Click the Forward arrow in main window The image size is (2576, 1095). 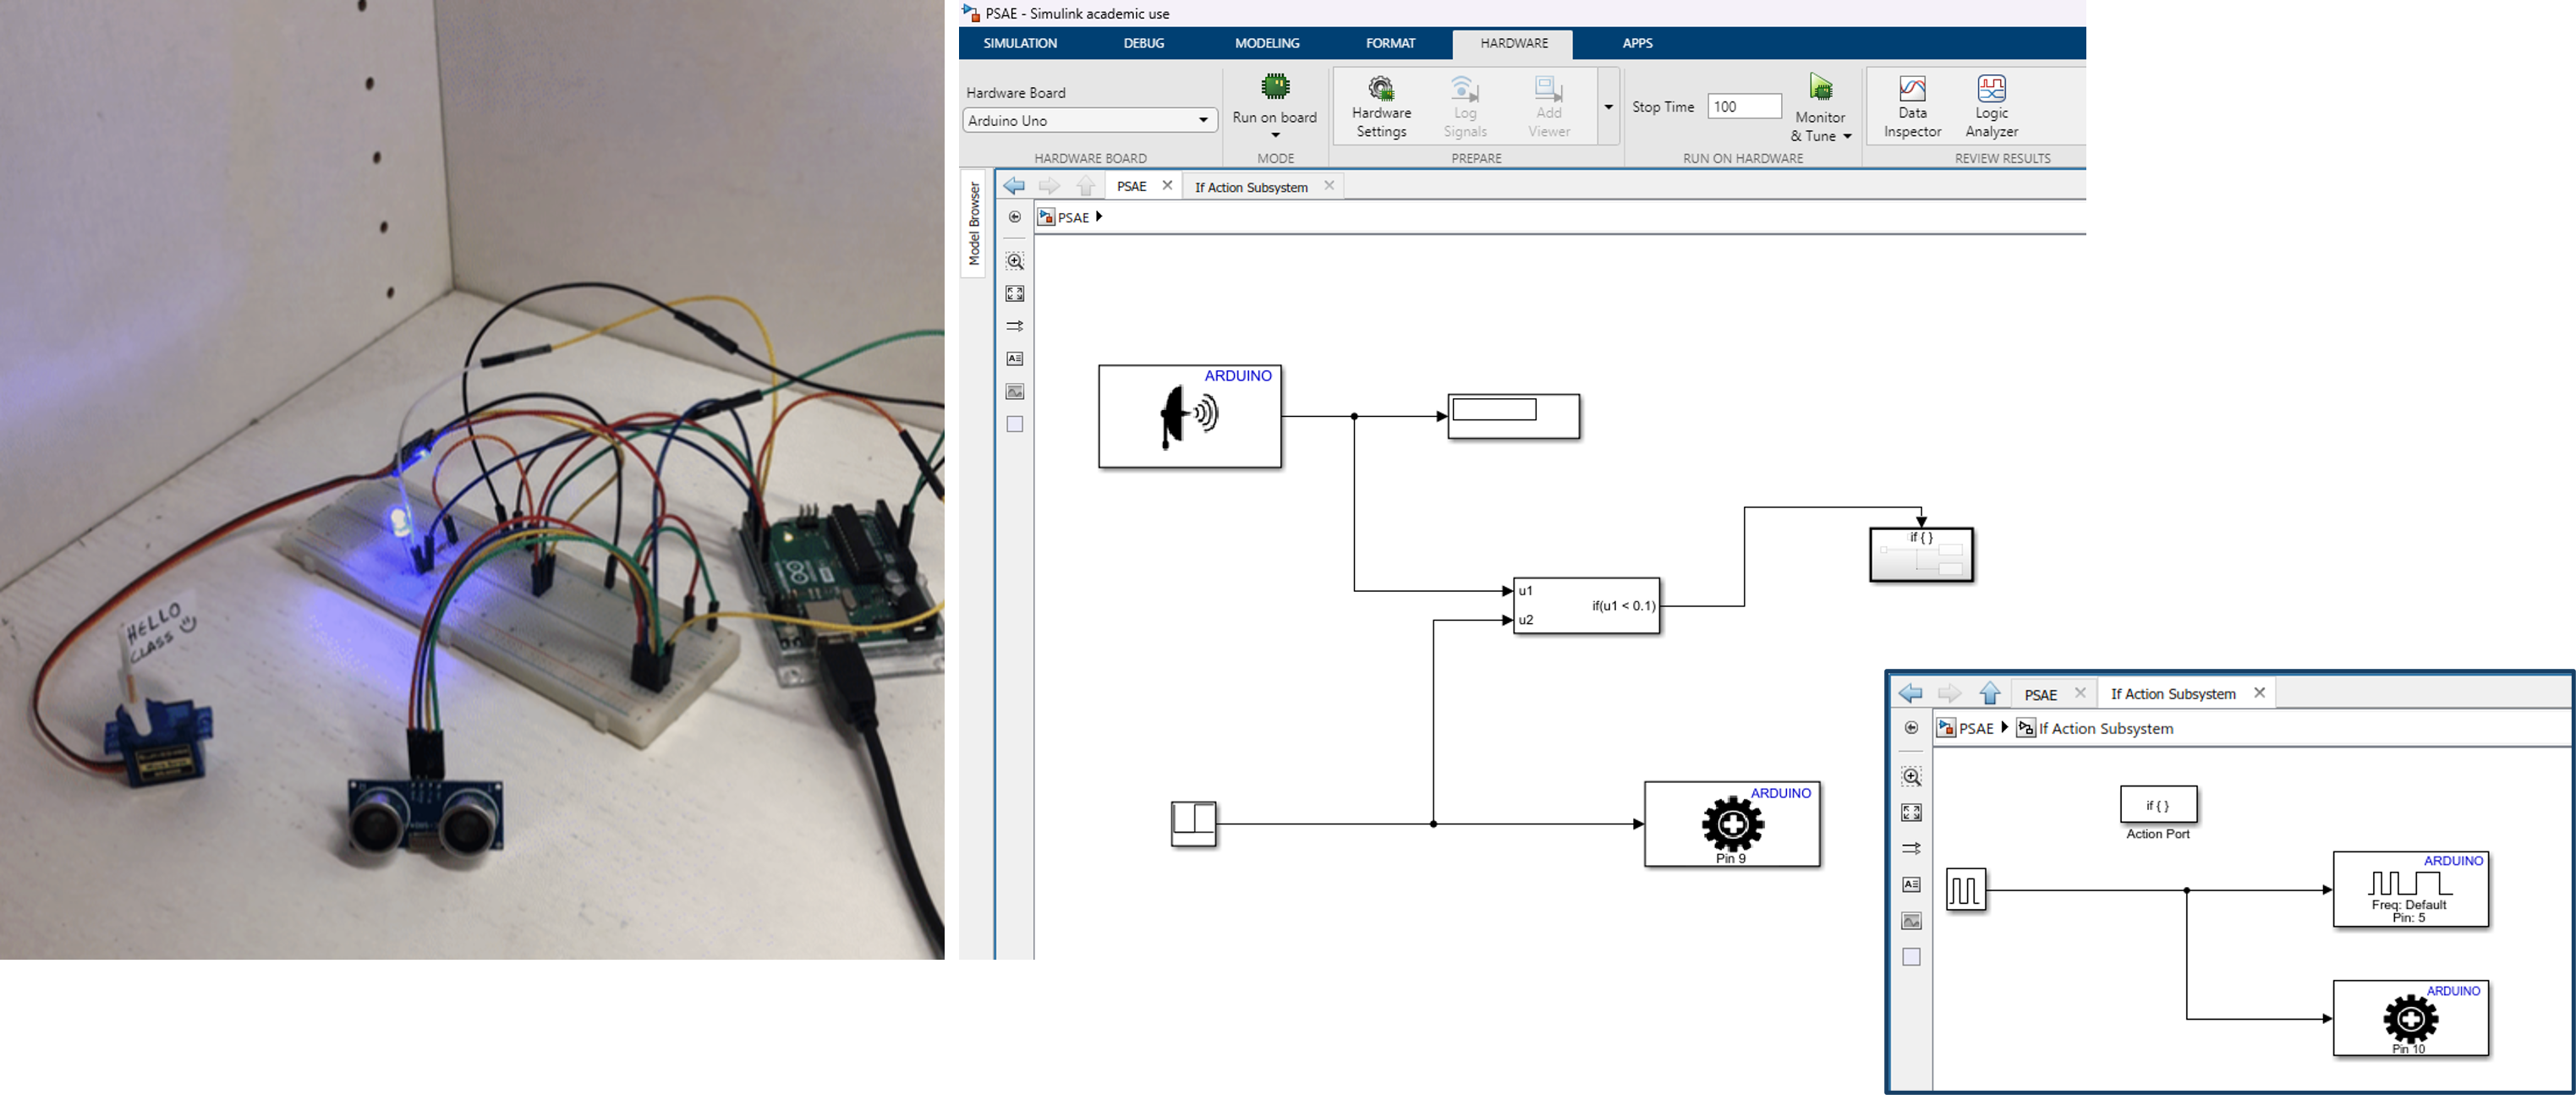pyautogui.click(x=1049, y=186)
